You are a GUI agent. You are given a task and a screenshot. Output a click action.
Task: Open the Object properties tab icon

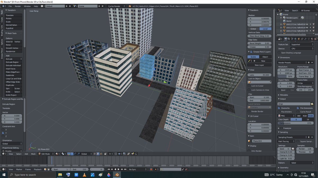click(x=299, y=39)
